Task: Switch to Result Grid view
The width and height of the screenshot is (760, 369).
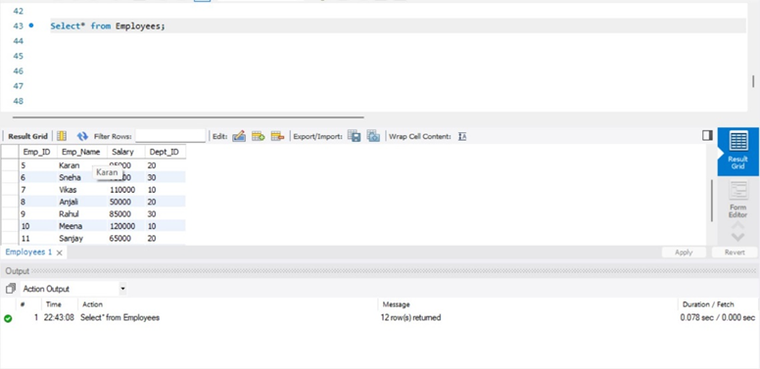Action: pos(737,151)
